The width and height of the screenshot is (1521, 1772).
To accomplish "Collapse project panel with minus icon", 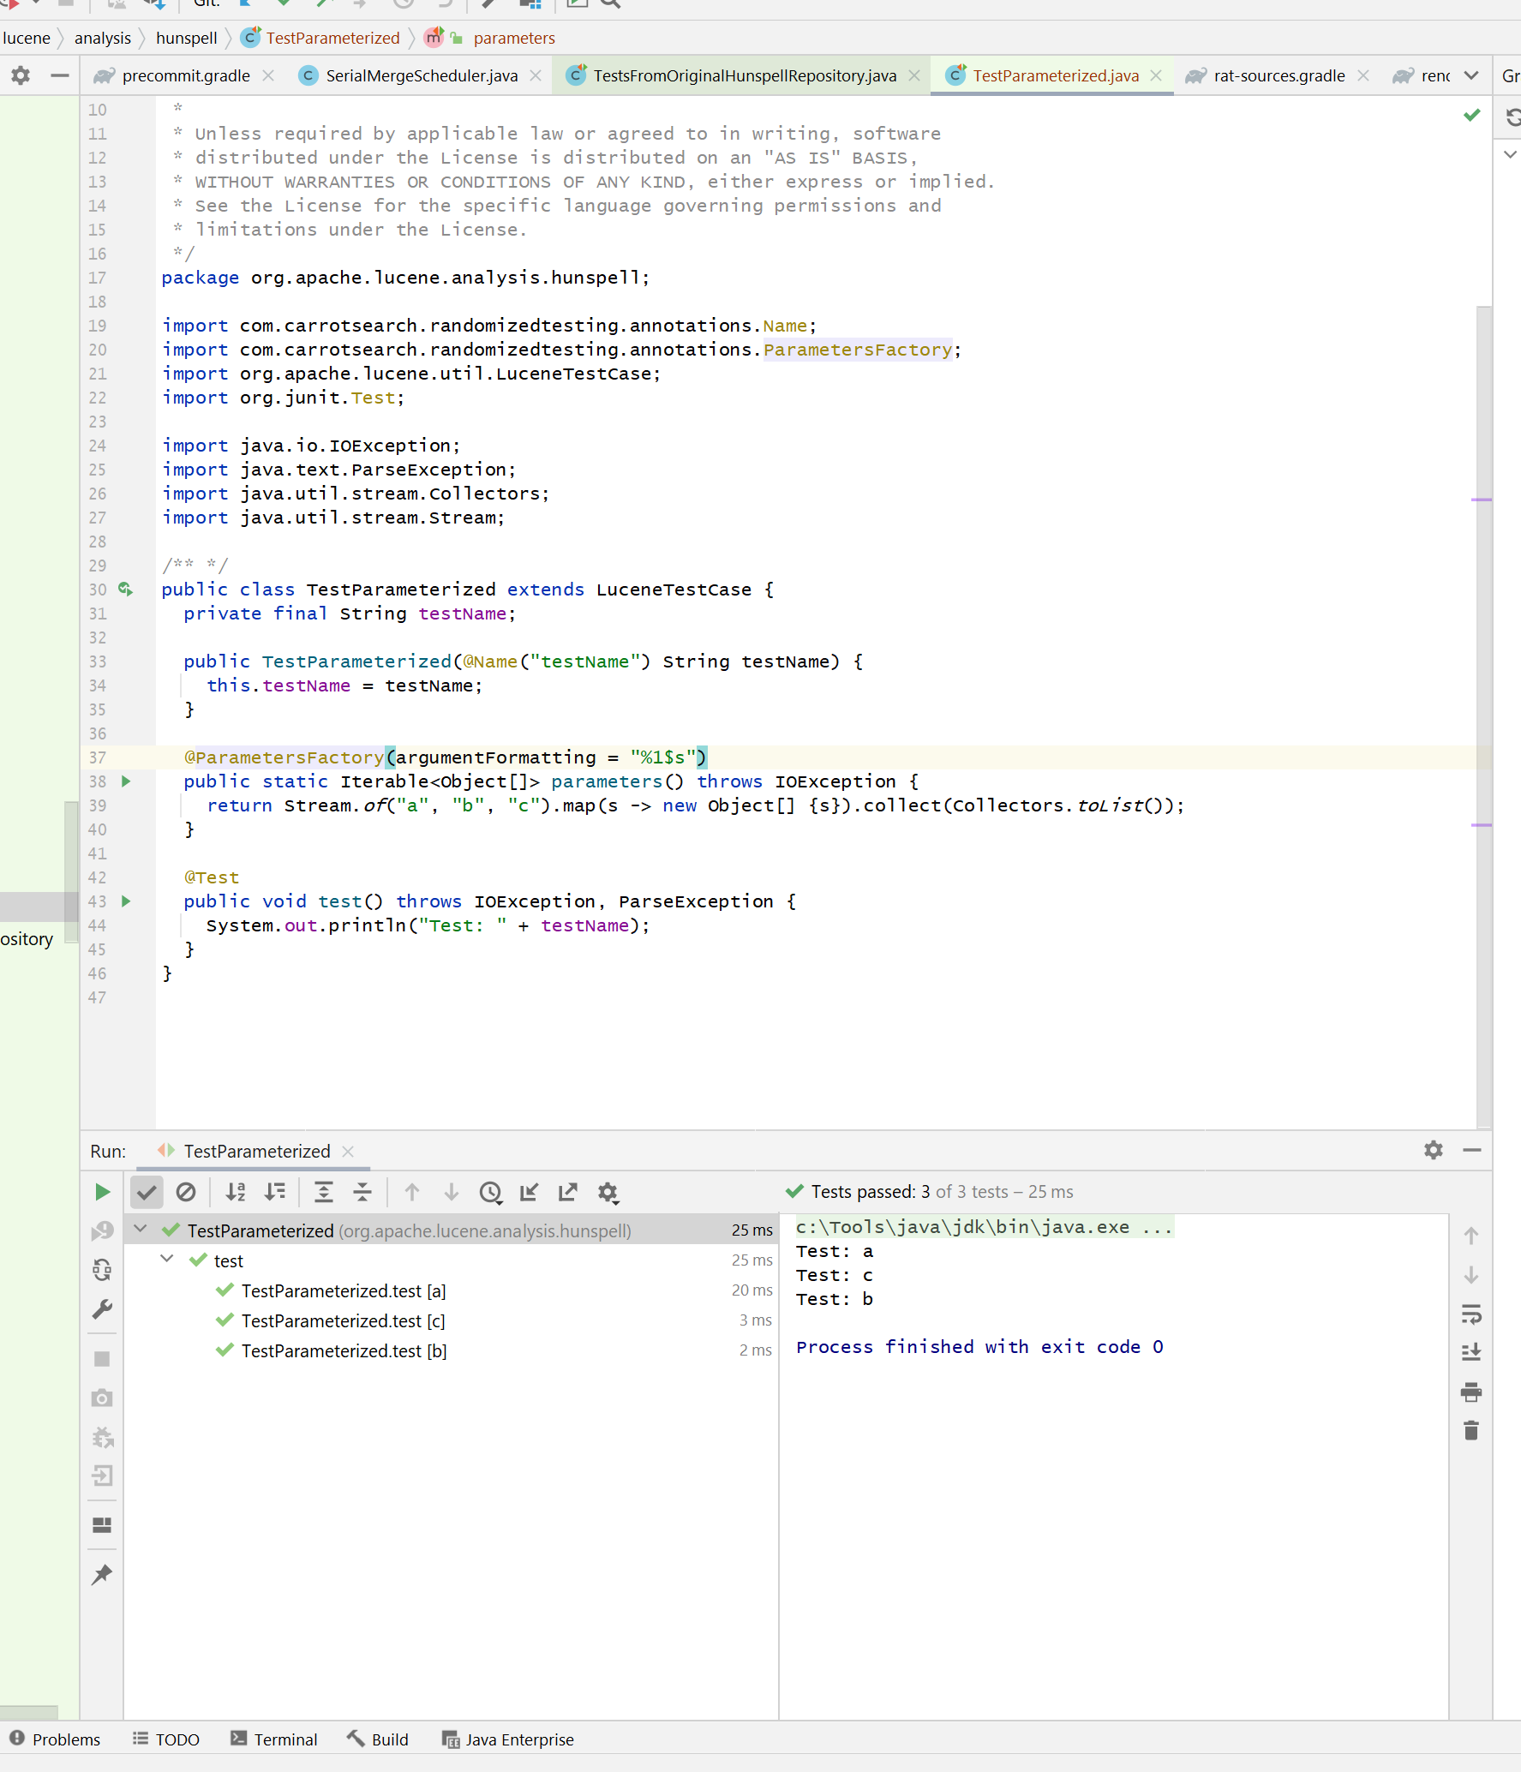I will pos(59,75).
